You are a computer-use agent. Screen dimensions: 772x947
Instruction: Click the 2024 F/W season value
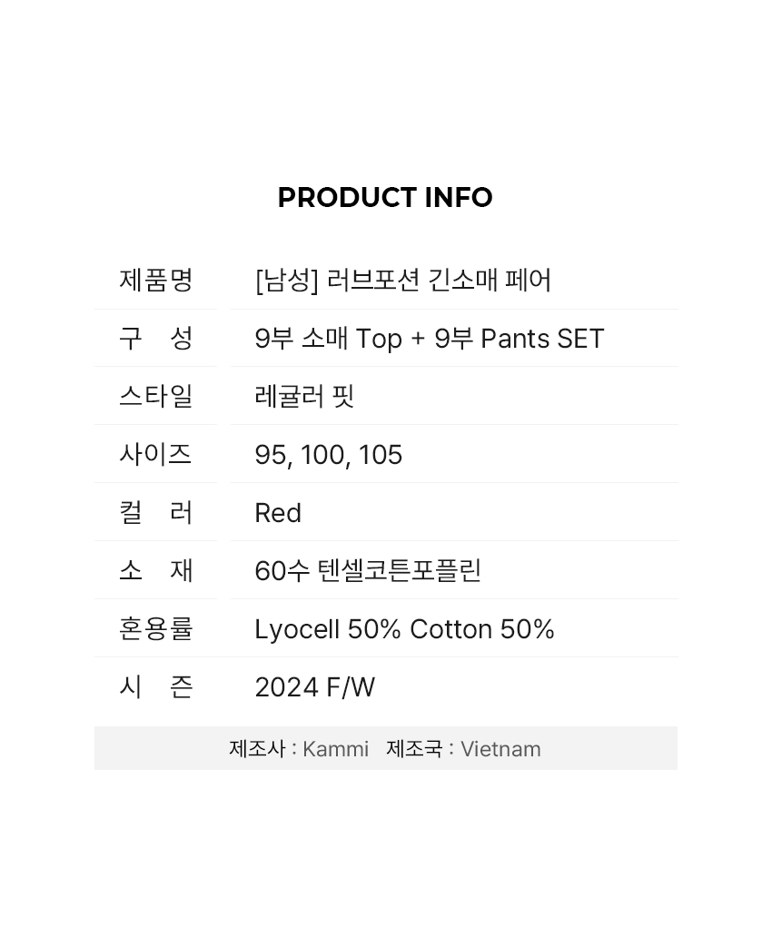pyautogui.click(x=315, y=687)
